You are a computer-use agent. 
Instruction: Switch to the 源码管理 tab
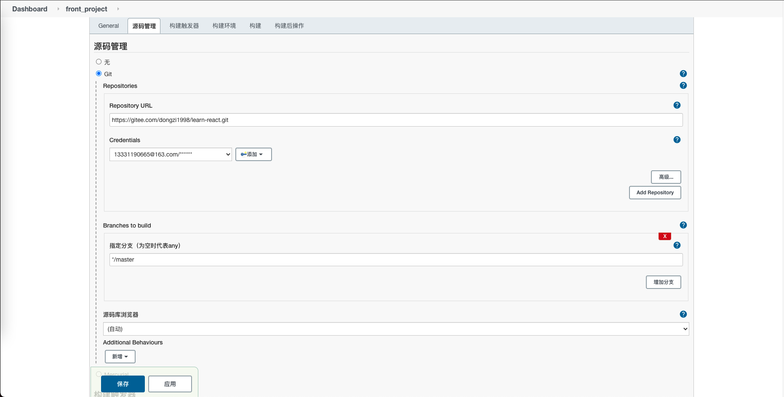coord(144,26)
